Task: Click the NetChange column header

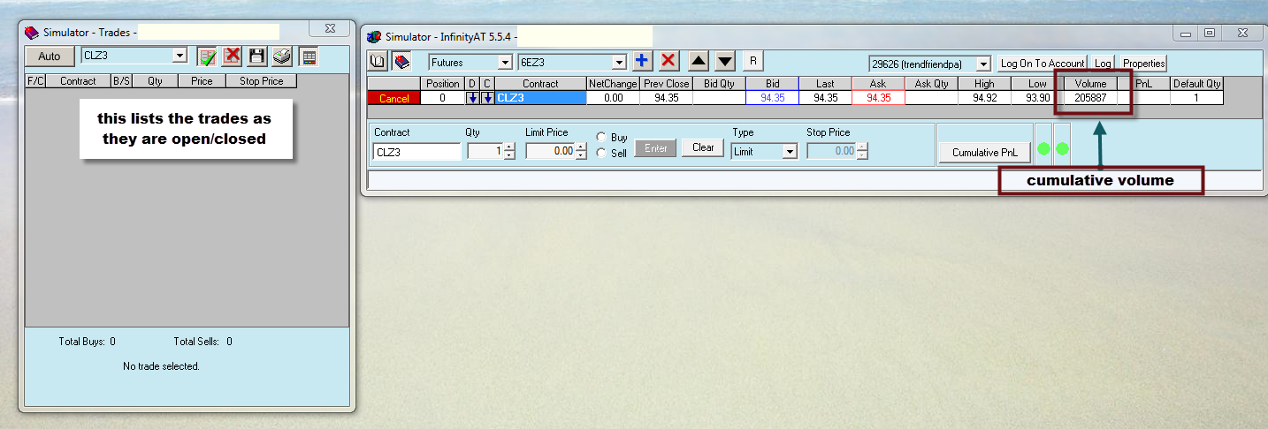Action: [x=613, y=84]
